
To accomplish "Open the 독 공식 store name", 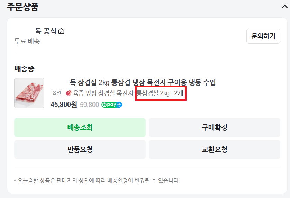I will pyautogui.click(x=46, y=31).
